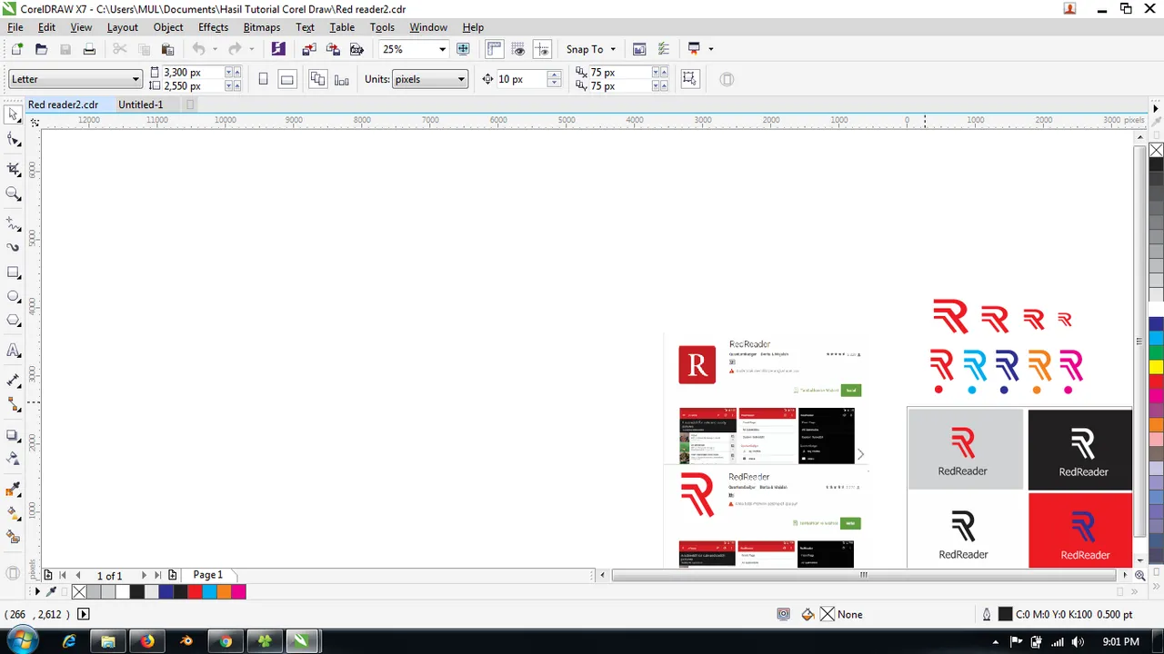Expand the undo history arrow
Viewport: 1164px width, 654px height.
[x=215, y=49]
